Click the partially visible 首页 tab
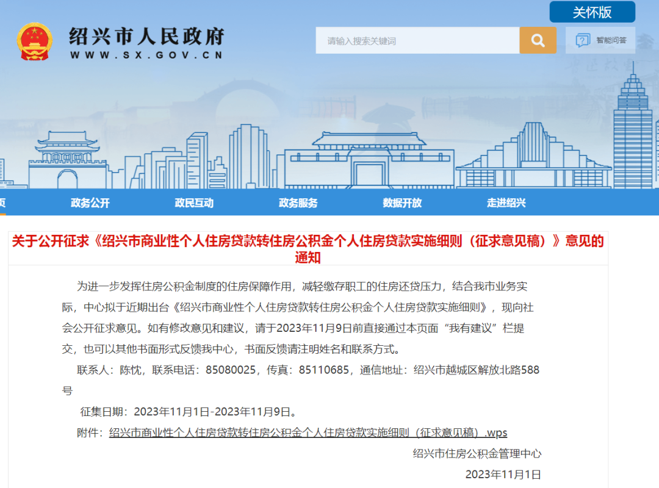This screenshot has height=488, width=659. coord(2,203)
